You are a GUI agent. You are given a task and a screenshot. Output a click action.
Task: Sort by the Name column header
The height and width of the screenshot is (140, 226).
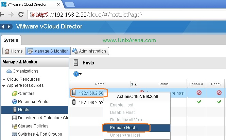[x=100, y=84]
